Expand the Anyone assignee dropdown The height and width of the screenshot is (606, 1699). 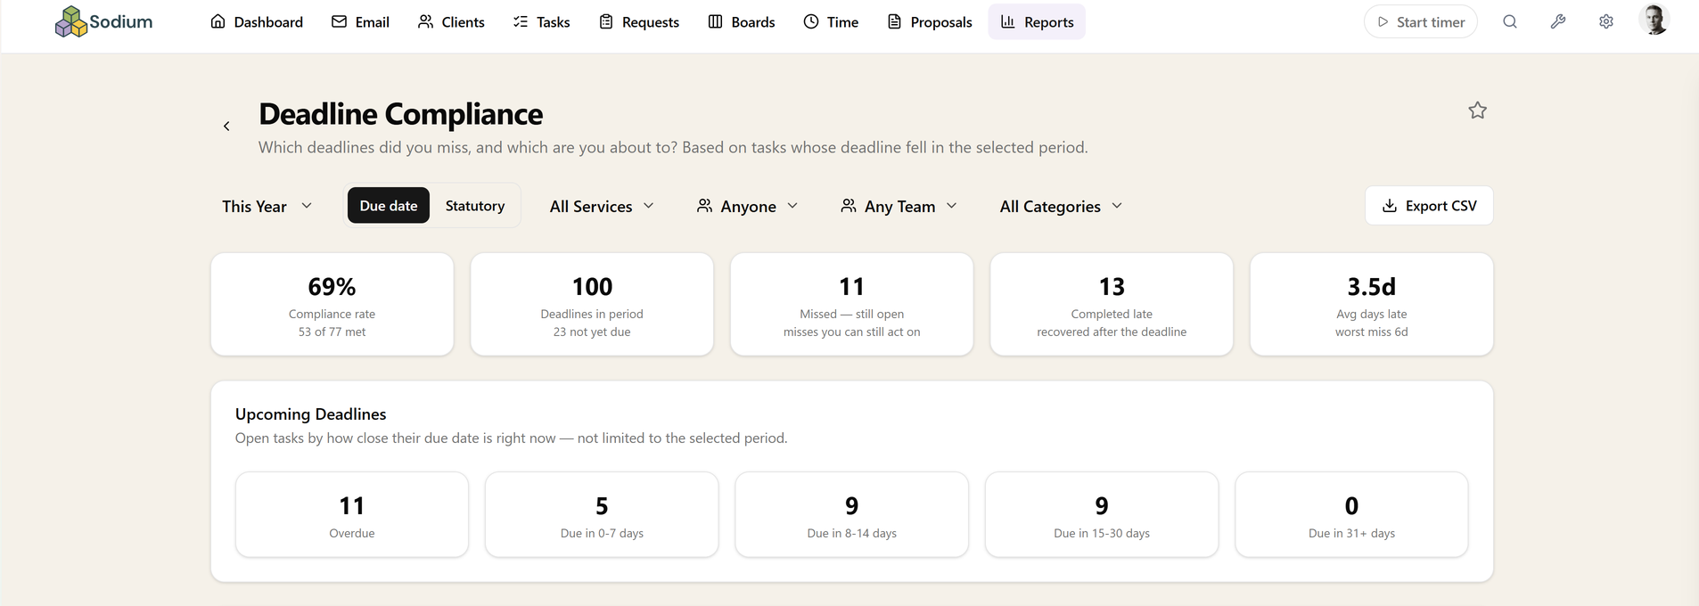click(x=747, y=206)
